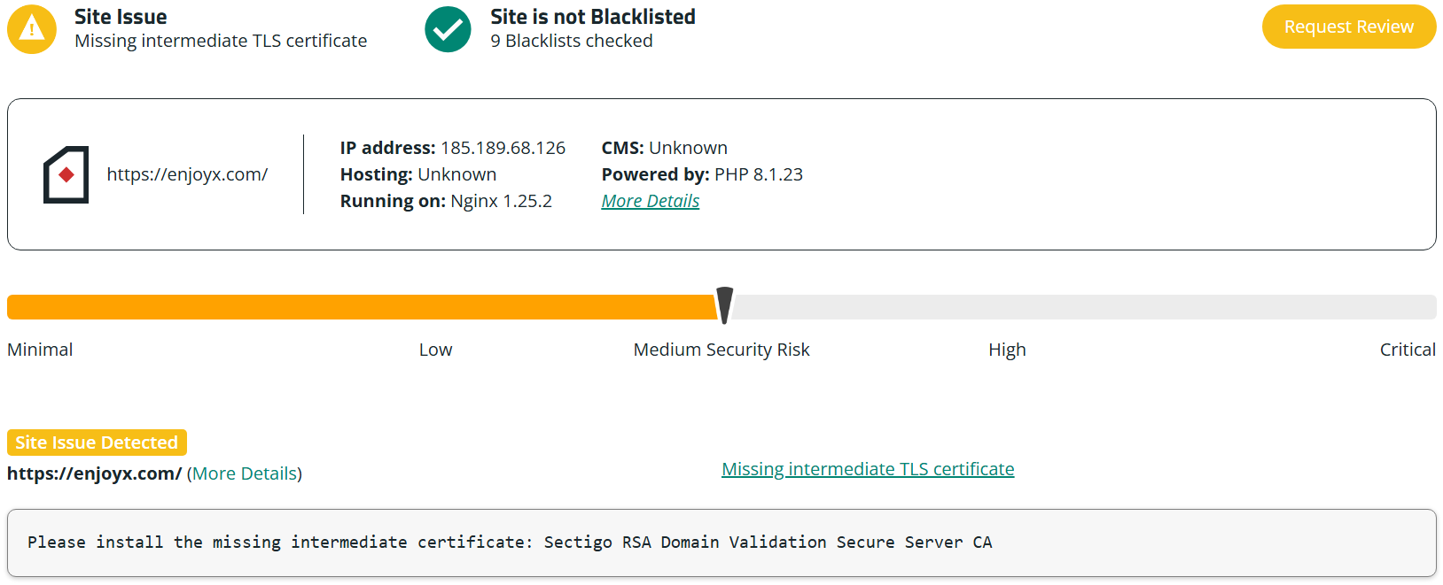Click the Site Issue Detected badge
This screenshot has width=1443, height=585.
click(x=97, y=443)
